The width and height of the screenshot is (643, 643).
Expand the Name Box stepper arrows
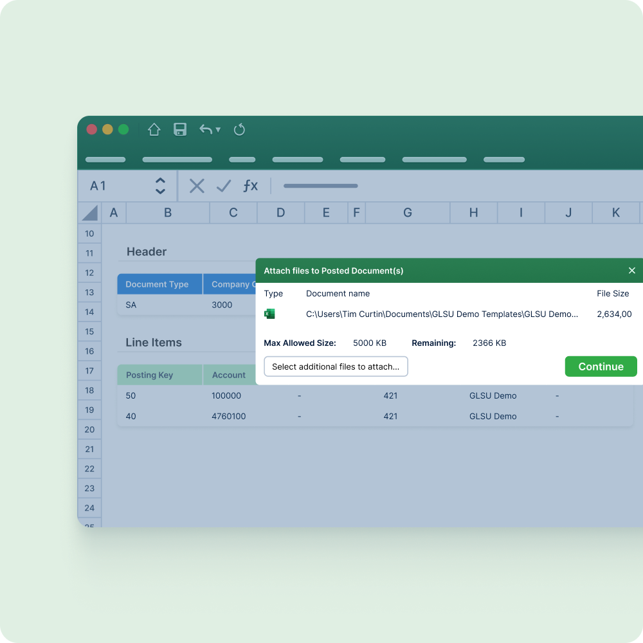160,186
